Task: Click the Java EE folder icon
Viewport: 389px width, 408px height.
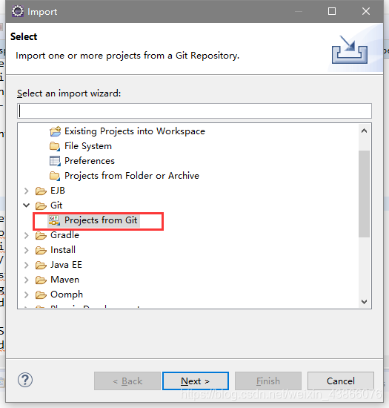Action: [x=41, y=265]
